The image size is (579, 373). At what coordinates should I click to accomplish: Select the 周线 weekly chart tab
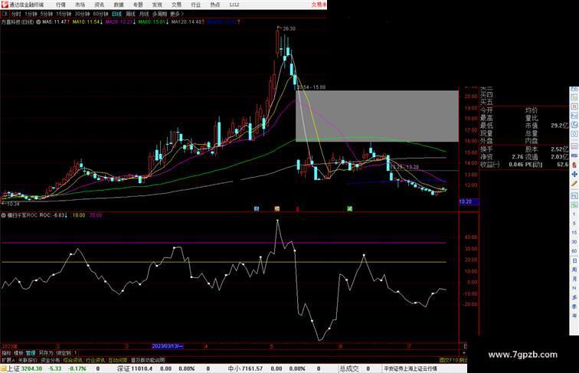click(130, 14)
